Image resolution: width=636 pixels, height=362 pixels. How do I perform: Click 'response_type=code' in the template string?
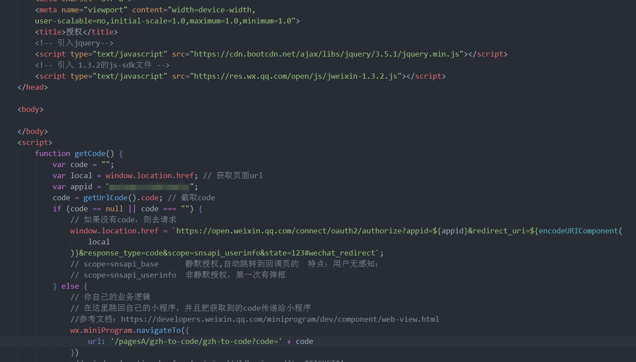[x=123, y=253]
